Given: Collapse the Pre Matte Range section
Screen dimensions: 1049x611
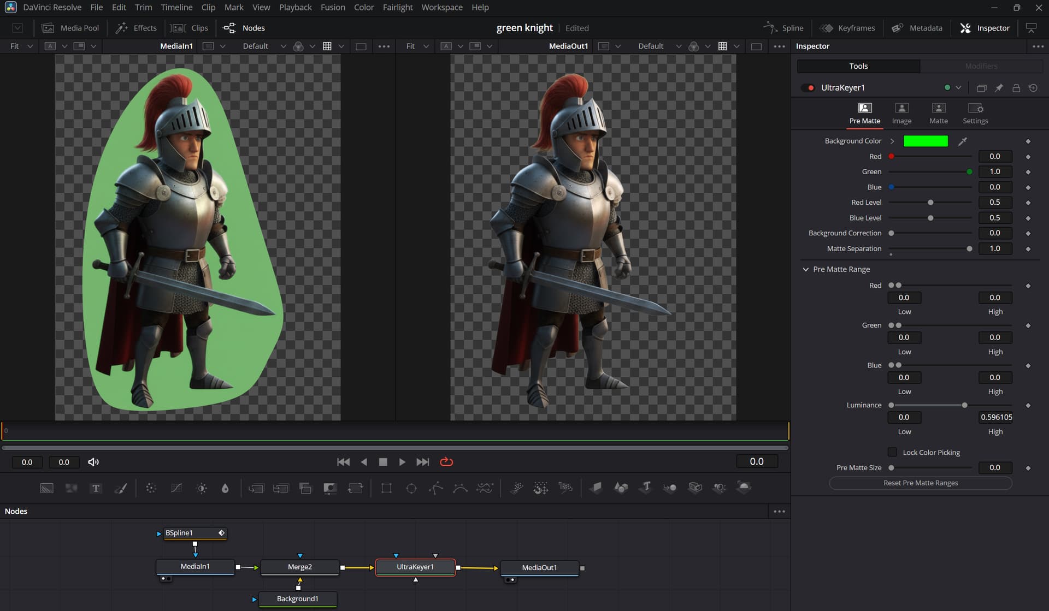Looking at the screenshot, I should pyautogui.click(x=805, y=269).
